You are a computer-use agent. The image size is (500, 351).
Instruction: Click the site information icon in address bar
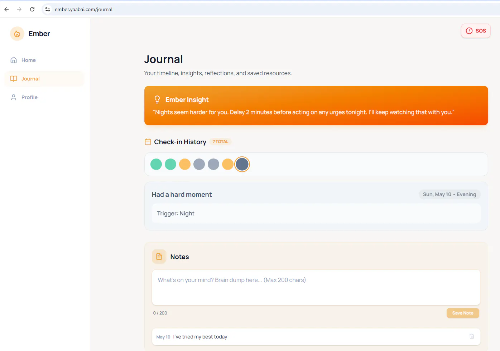pyautogui.click(x=48, y=9)
